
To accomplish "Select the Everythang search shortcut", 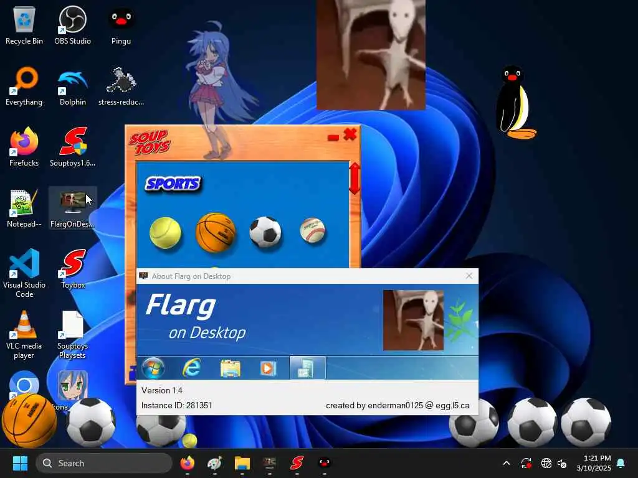I will [24, 86].
